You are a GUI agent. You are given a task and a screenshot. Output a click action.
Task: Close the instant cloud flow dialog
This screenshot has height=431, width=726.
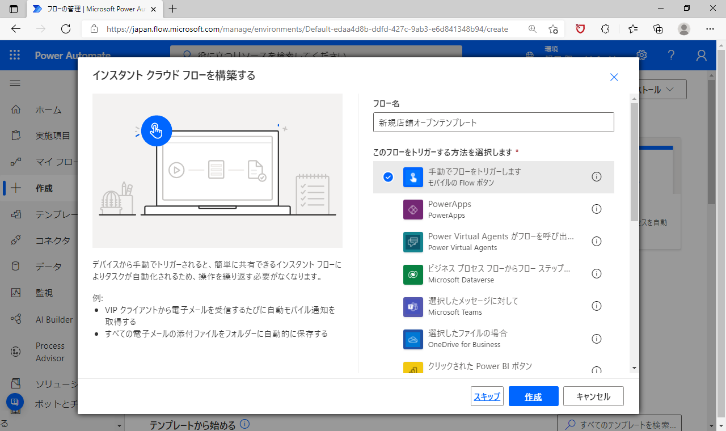pyautogui.click(x=614, y=77)
